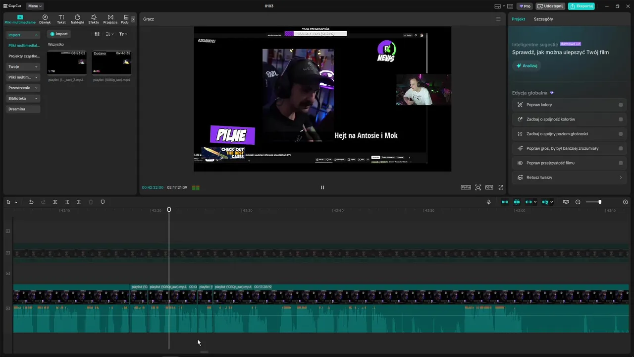Delete left of playhead trim icon
This screenshot has width=634, height=357.
[67, 202]
